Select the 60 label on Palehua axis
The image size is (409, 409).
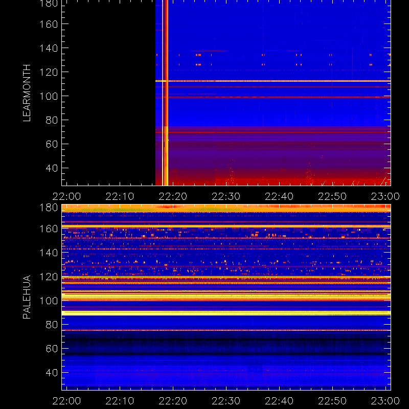[52, 349]
